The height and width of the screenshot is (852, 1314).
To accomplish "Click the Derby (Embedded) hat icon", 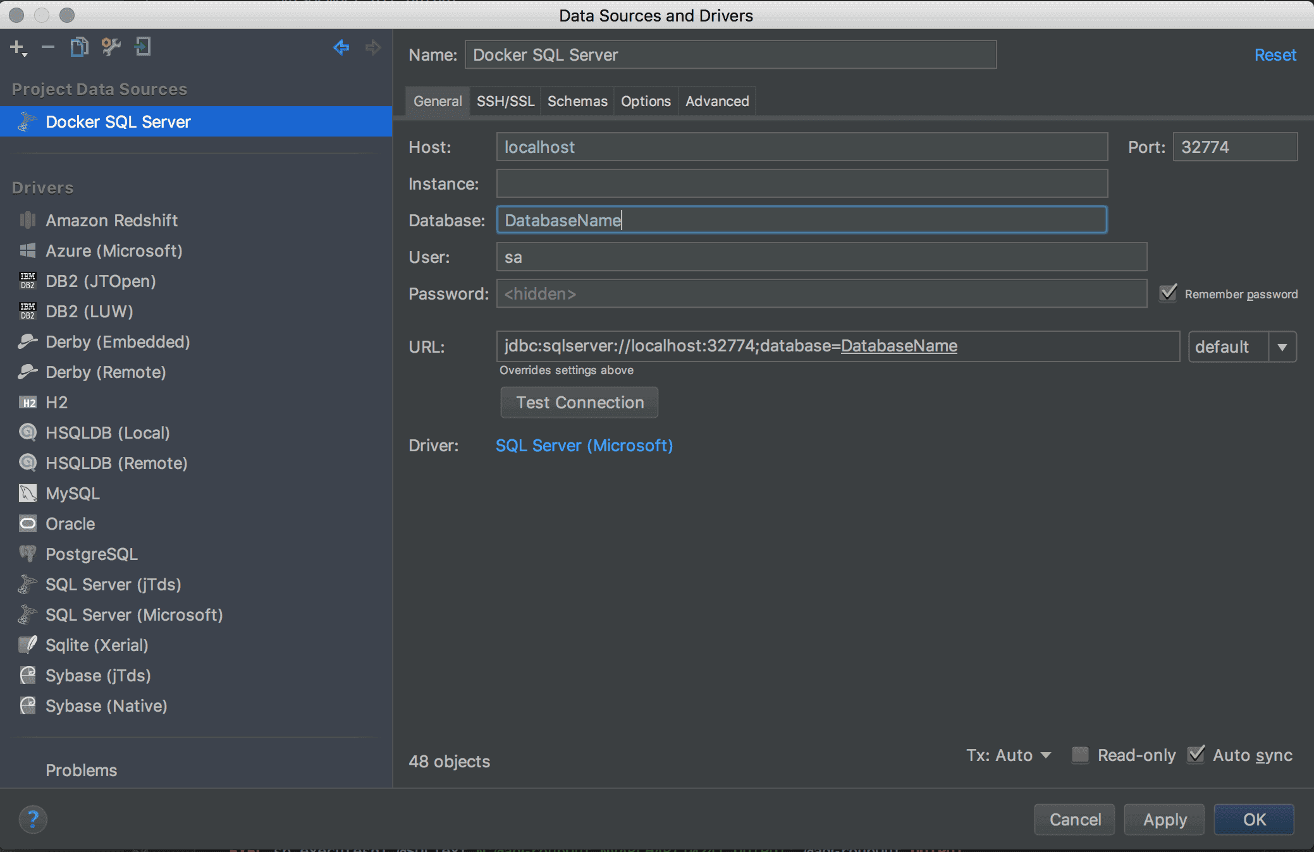I will 28,341.
